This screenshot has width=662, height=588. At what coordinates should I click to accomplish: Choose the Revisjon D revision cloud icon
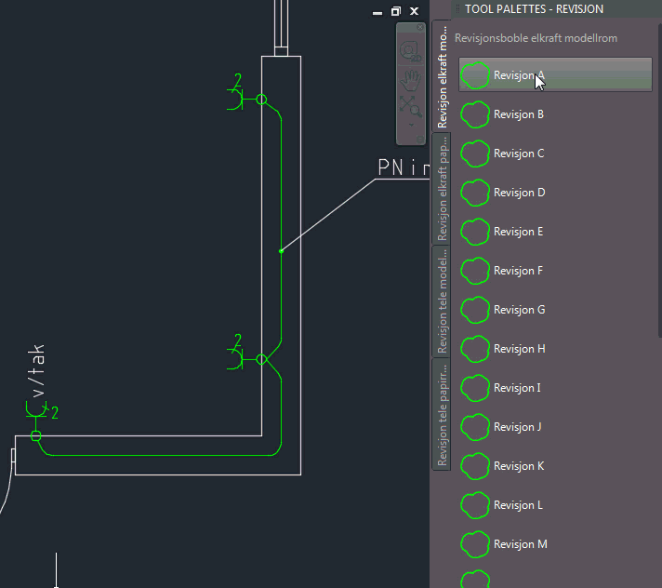pos(476,193)
